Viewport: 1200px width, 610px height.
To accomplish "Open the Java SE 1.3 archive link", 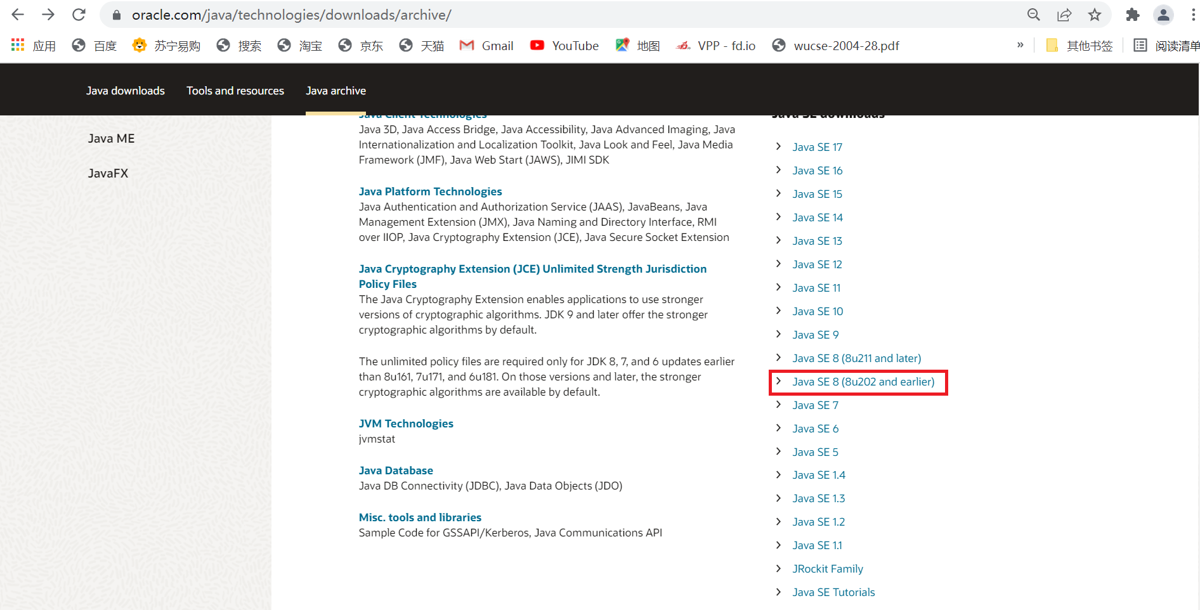I will click(819, 498).
